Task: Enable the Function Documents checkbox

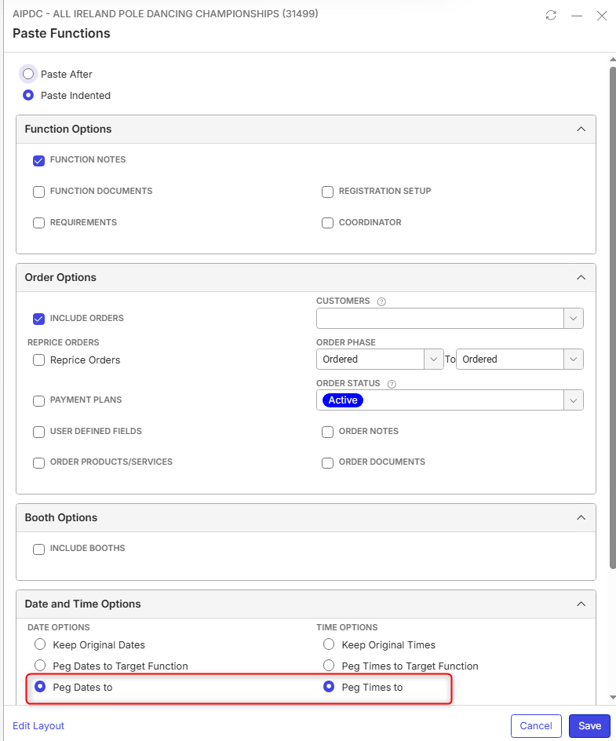Action: point(38,192)
